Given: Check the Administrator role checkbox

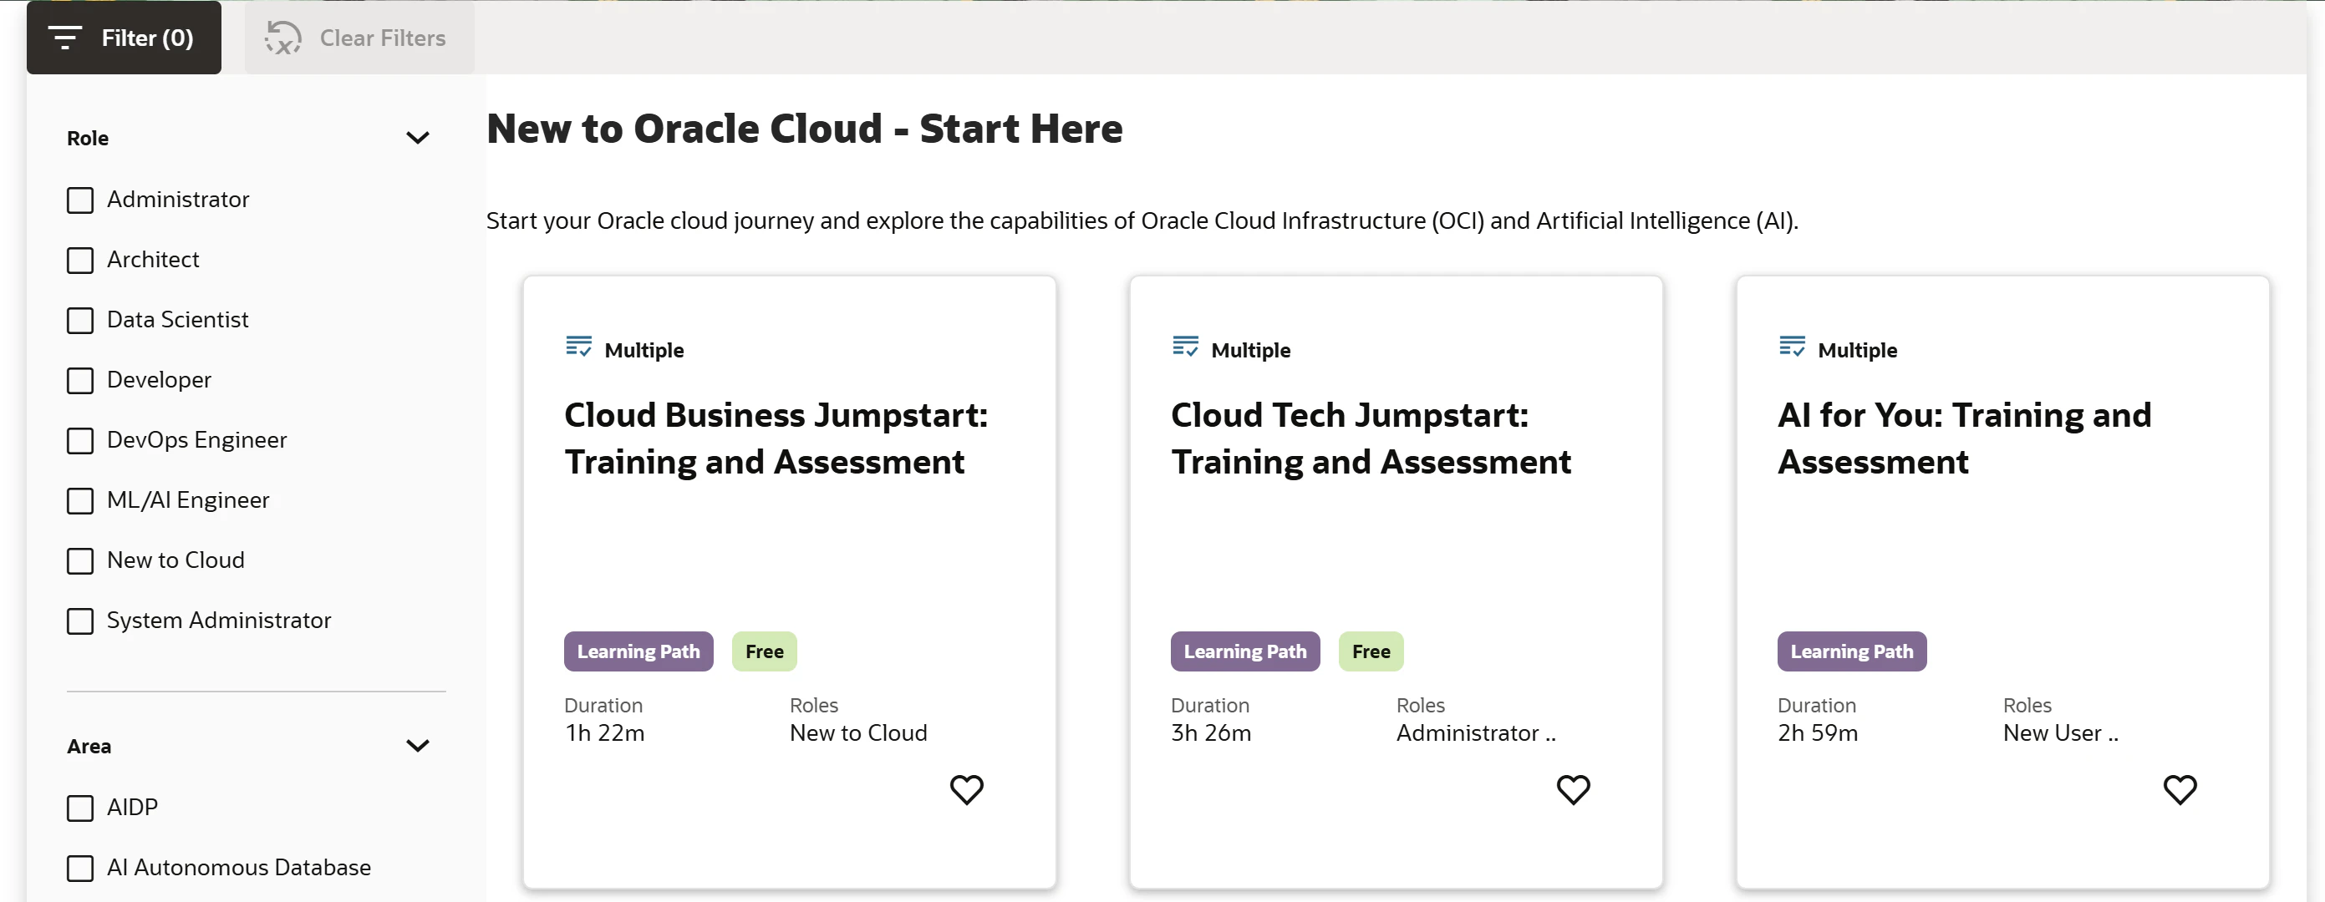Looking at the screenshot, I should 80,200.
